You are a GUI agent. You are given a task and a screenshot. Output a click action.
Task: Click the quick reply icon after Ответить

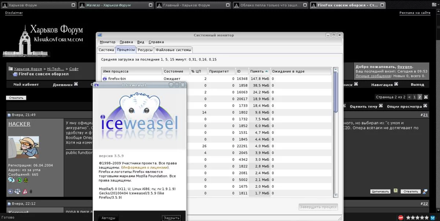click(425, 191)
